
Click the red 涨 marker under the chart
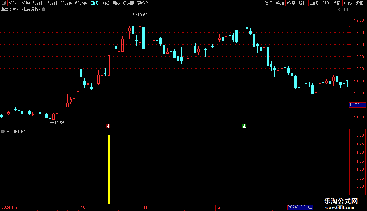[x=108, y=126]
